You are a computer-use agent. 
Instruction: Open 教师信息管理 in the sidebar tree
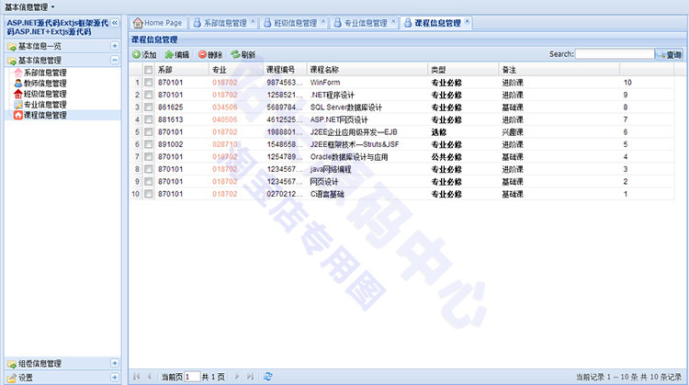point(44,83)
